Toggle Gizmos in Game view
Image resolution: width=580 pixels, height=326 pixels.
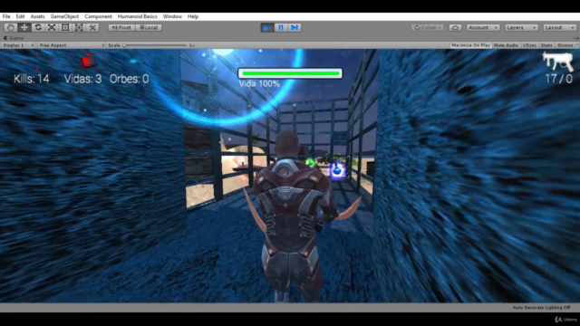(x=566, y=45)
